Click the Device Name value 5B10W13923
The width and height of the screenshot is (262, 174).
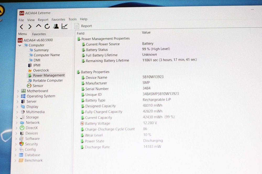click(x=153, y=77)
